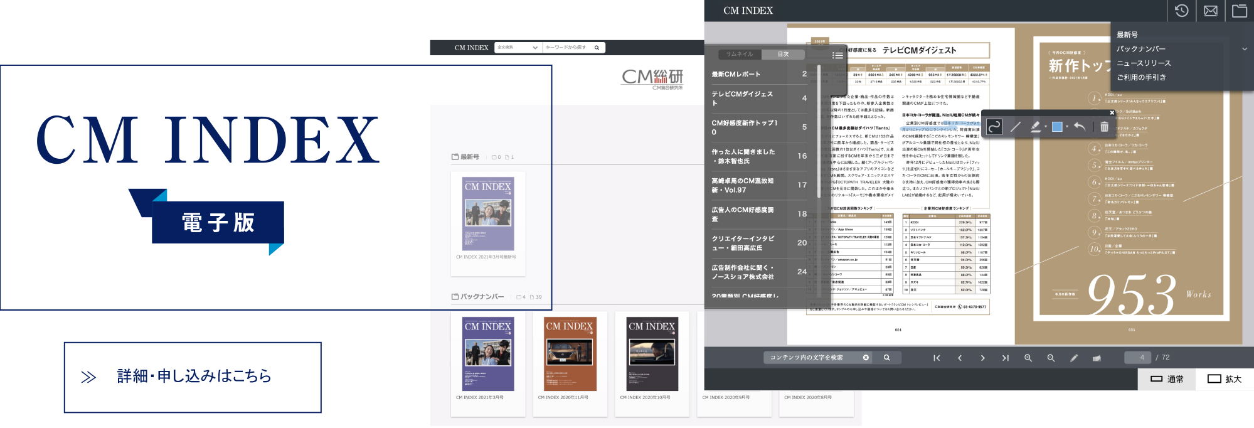Click the CM INDEX 2020年8月号 label
Screen dimensions: 1254x428
coord(808,397)
